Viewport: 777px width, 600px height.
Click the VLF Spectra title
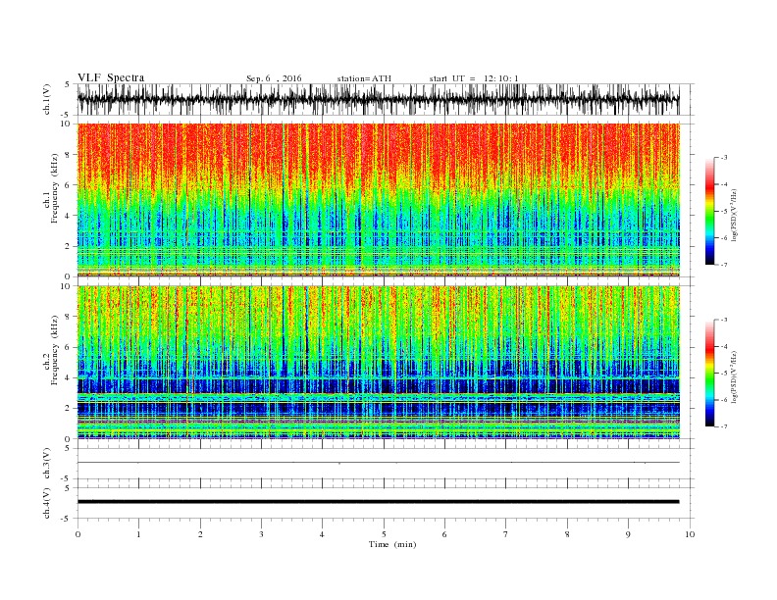111,77
